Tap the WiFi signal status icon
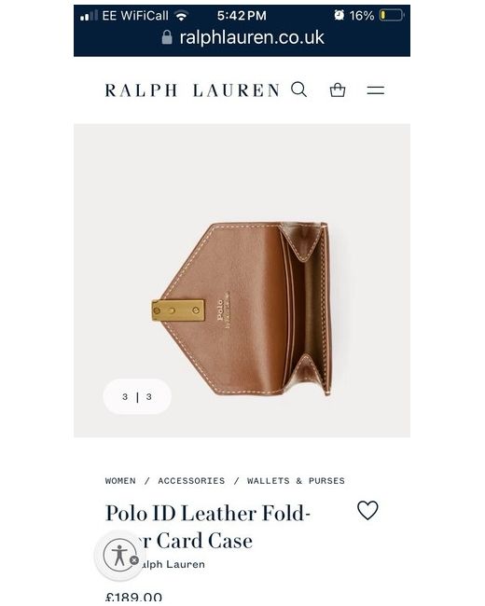 click(x=181, y=16)
